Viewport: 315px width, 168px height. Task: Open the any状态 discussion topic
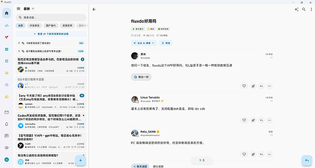coord(51,101)
